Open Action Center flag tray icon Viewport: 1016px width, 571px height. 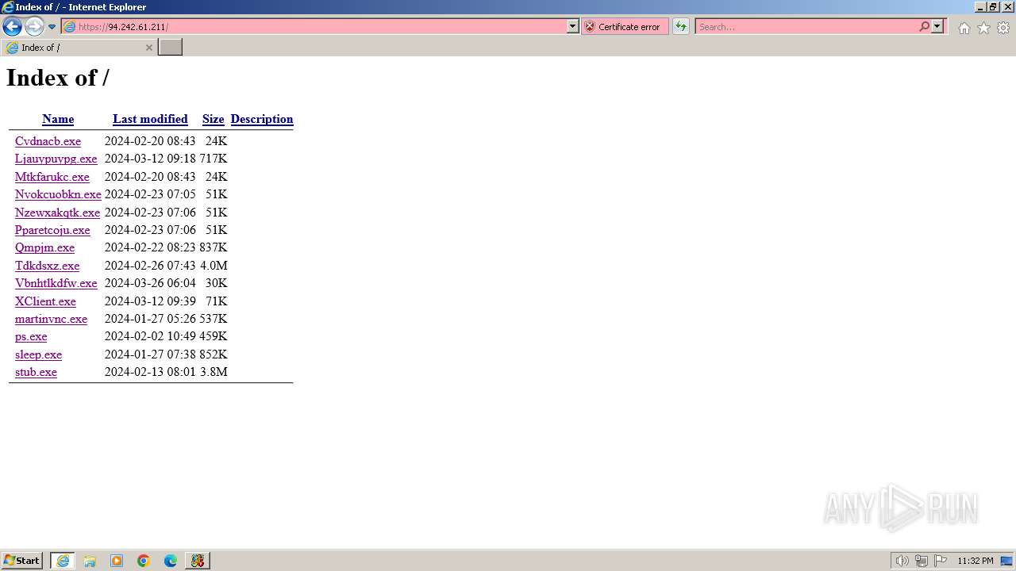pos(941,561)
